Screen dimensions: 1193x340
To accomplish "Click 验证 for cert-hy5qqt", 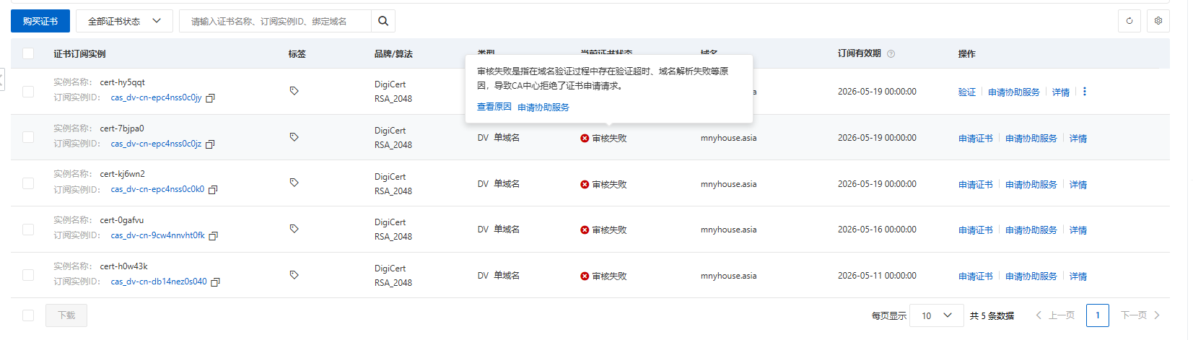I will [967, 92].
